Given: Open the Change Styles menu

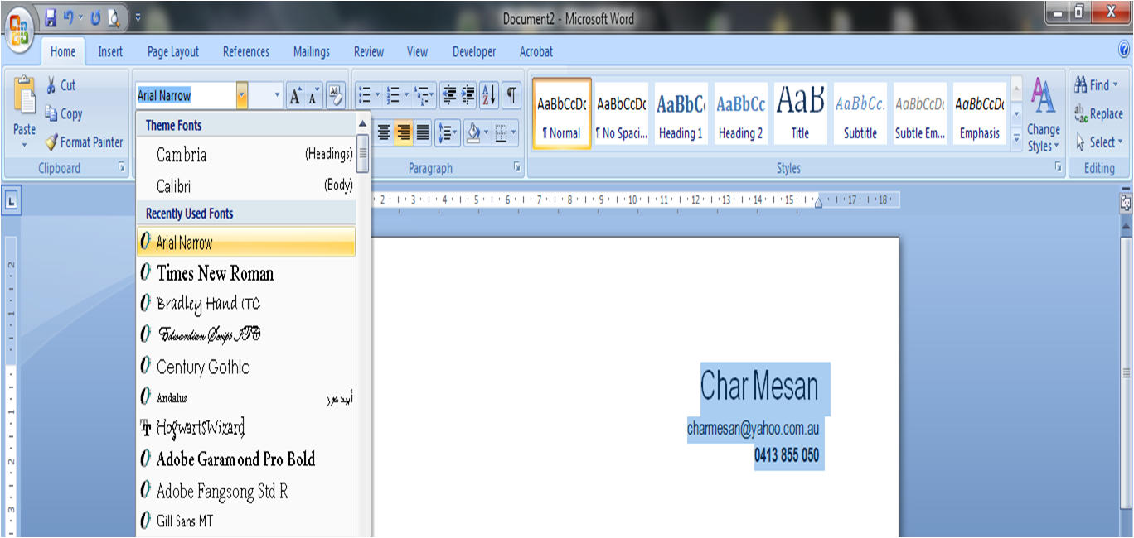Looking at the screenshot, I should [x=1044, y=116].
